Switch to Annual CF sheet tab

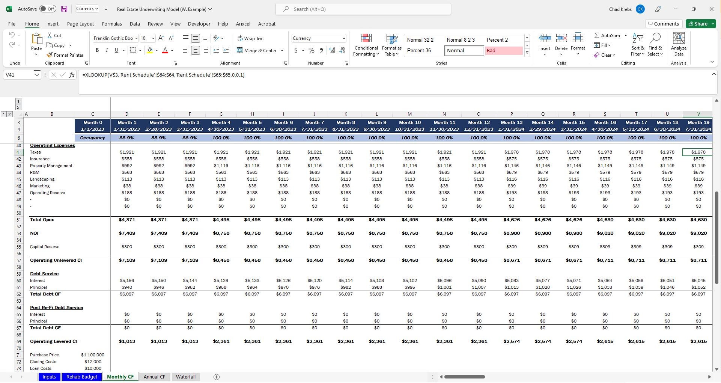[x=154, y=377]
